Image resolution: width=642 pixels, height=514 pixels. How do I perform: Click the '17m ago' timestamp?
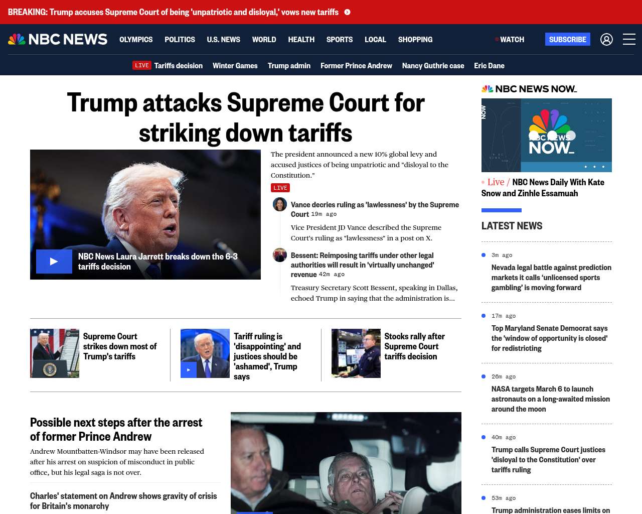(x=504, y=316)
